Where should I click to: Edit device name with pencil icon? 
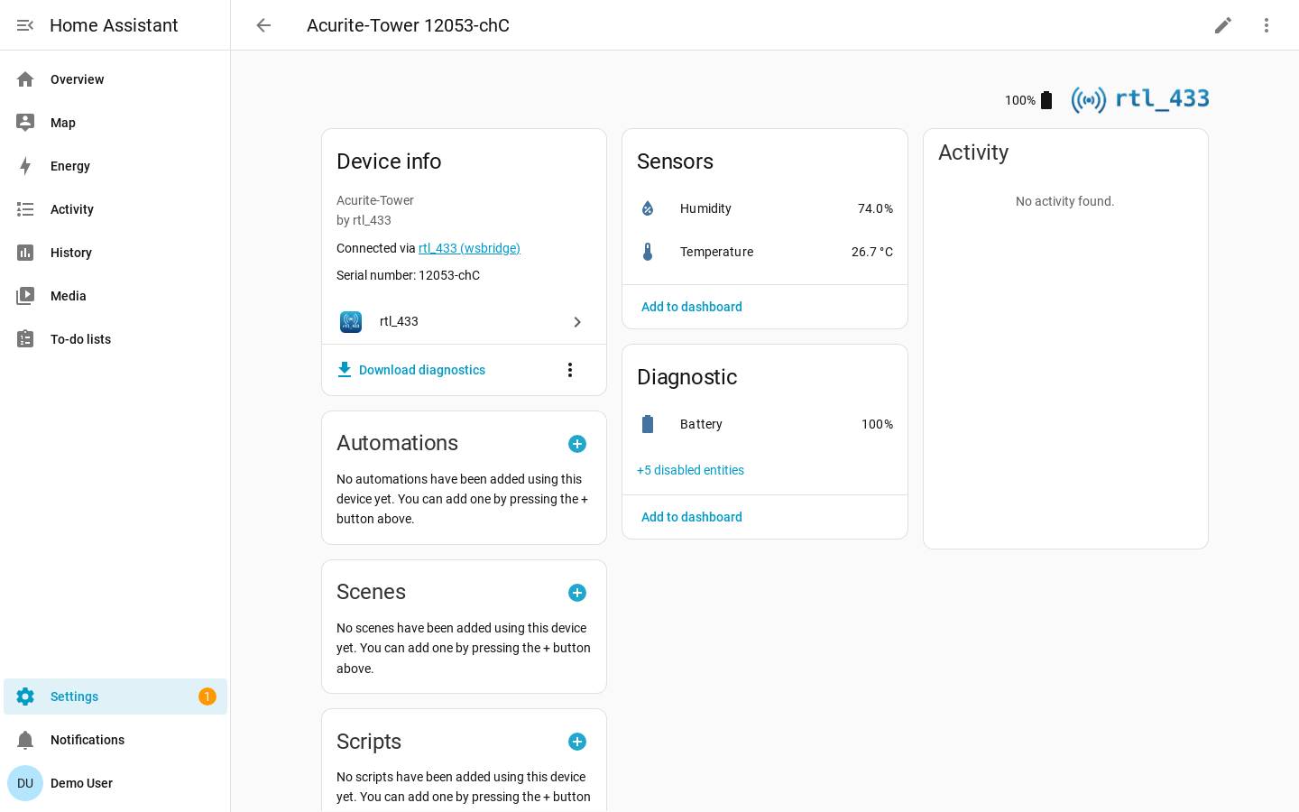point(1223,25)
